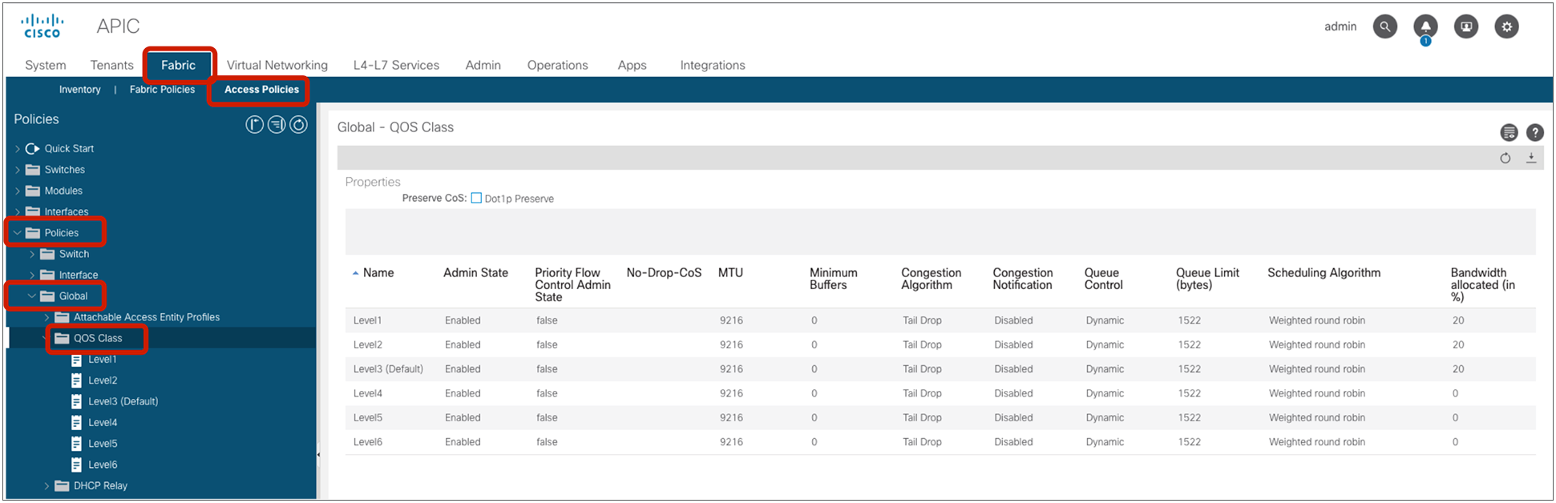Open the Tenants menu tab
The width and height of the screenshot is (1556, 503).
111,66
